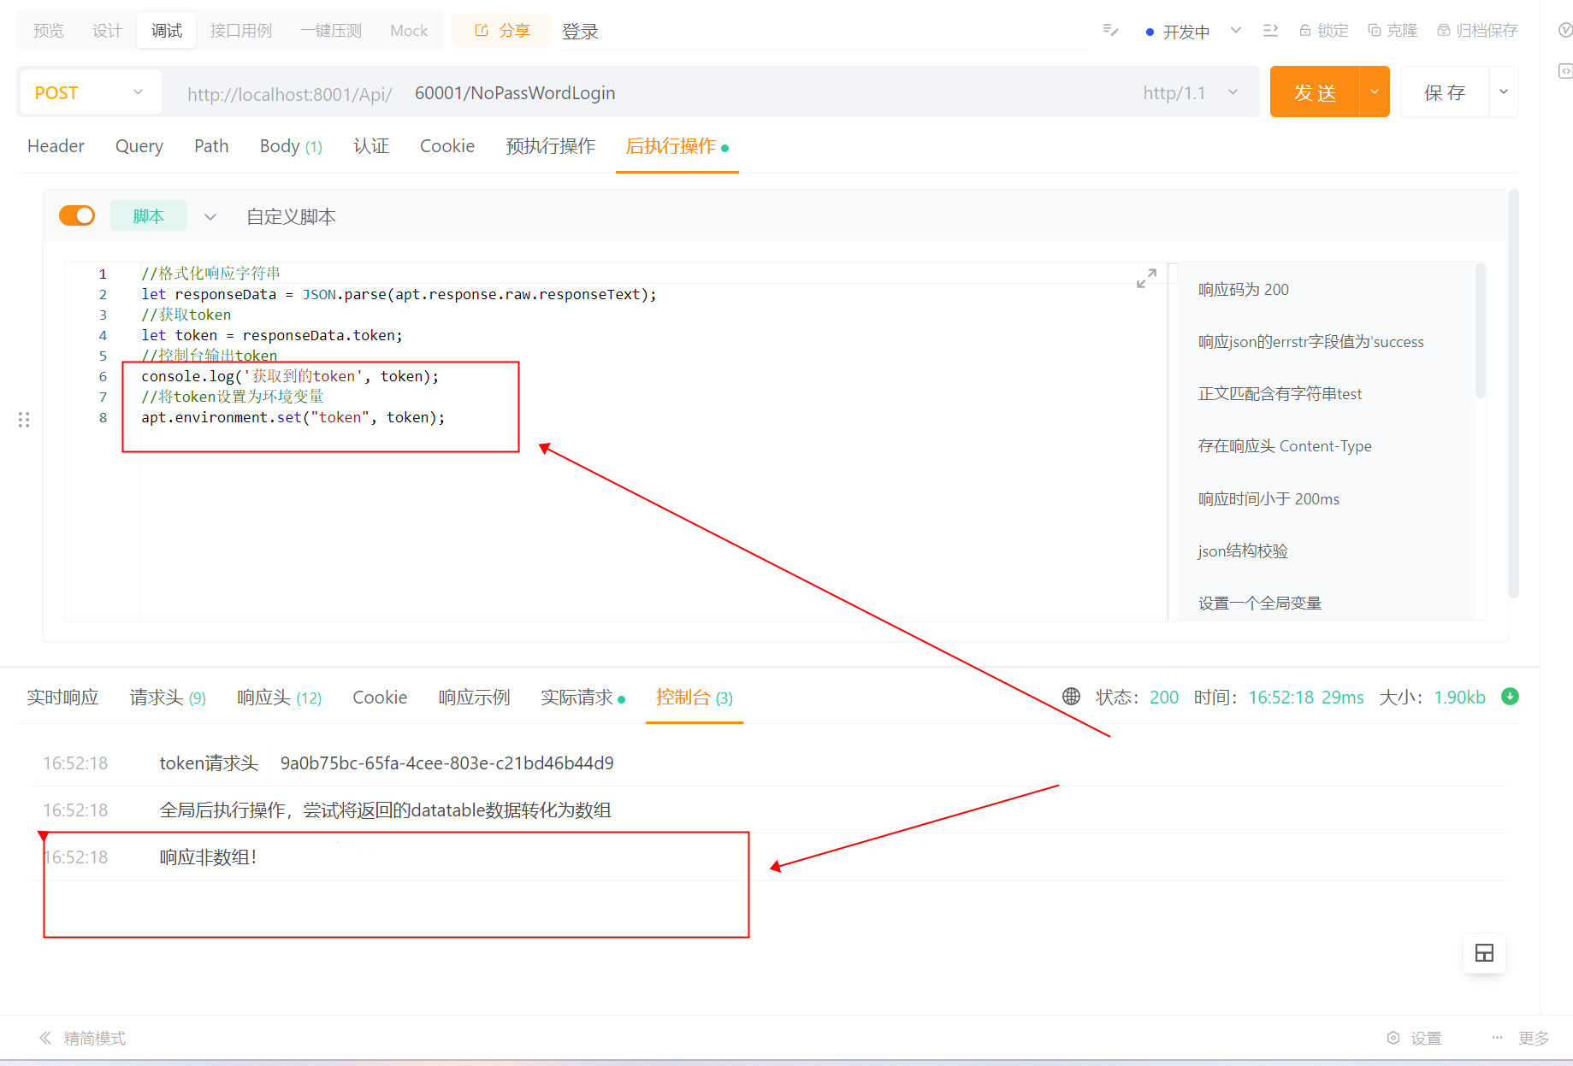1573x1066 pixels.
Task: Click the globe network icon near status
Action: pos(1071,697)
